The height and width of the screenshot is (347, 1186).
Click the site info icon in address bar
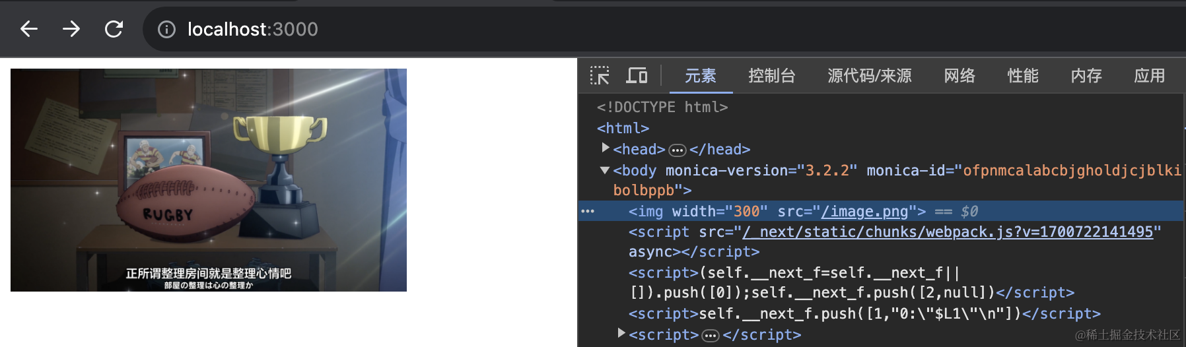(166, 29)
